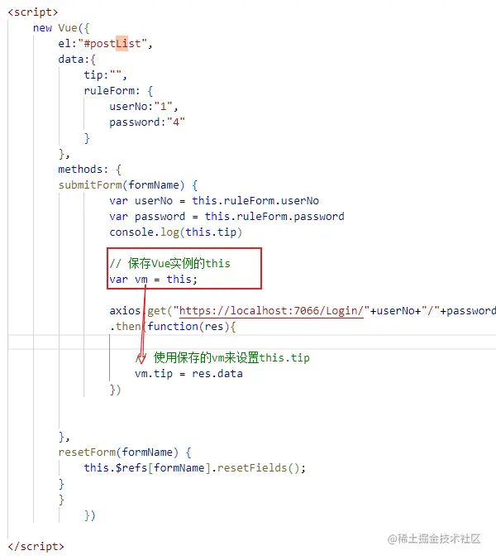Click the 'var password = this.ruleForm.password' line
This screenshot has width=496, height=560.
click(227, 217)
